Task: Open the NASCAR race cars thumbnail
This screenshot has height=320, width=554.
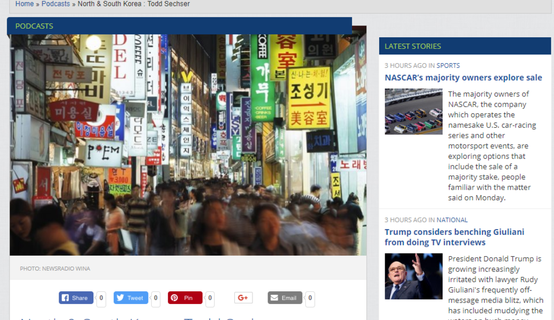Action: coord(413,112)
